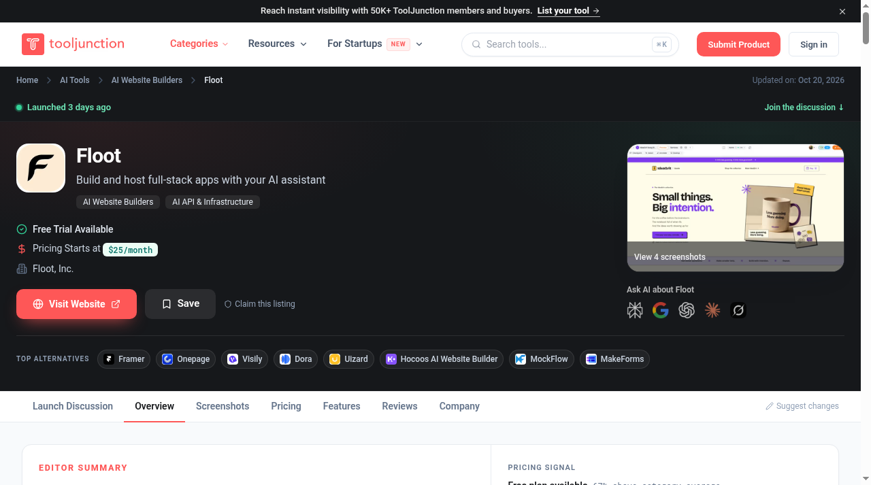
Task: Go to AI Website Builders breadcrumb
Action: pos(147,80)
